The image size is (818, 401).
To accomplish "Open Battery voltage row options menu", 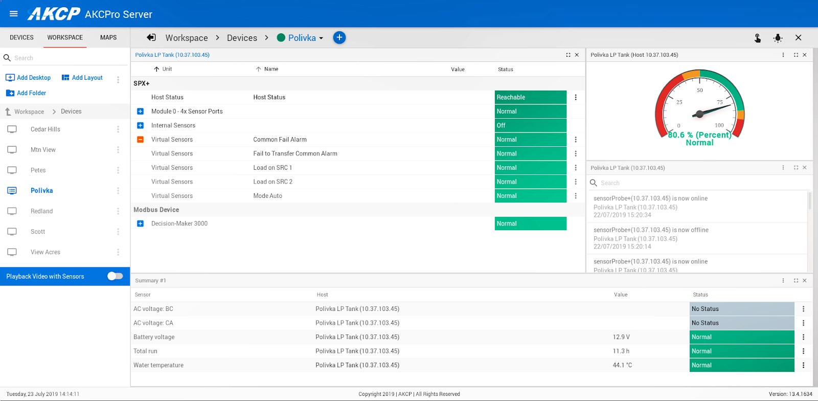I will pyautogui.click(x=803, y=337).
